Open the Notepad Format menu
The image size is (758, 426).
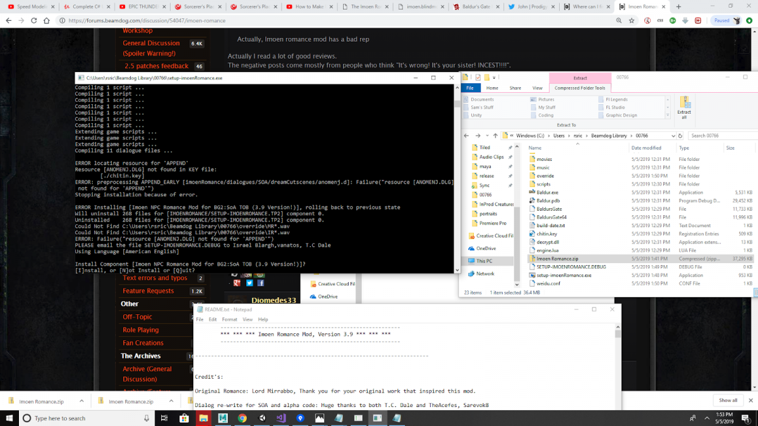click(x=229, y=319)
